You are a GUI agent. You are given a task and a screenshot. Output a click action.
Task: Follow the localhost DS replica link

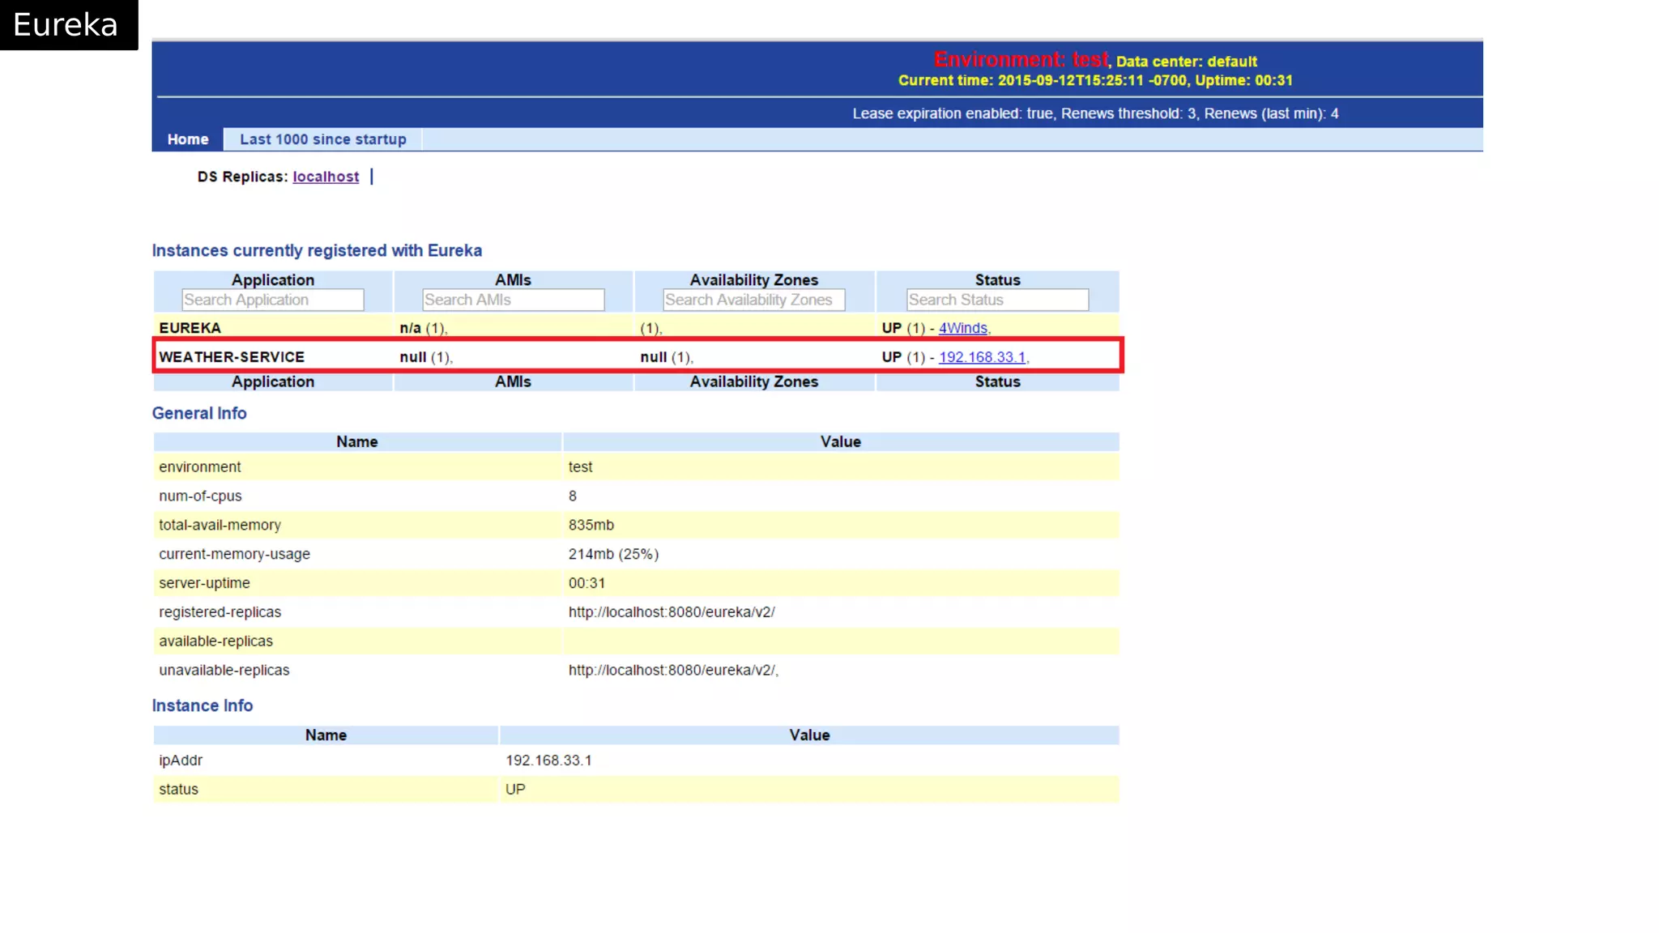click(325, 177)
